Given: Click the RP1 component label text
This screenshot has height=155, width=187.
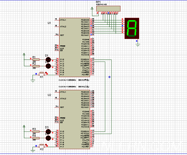Looking at the screenshot, I should coord(98,2).
